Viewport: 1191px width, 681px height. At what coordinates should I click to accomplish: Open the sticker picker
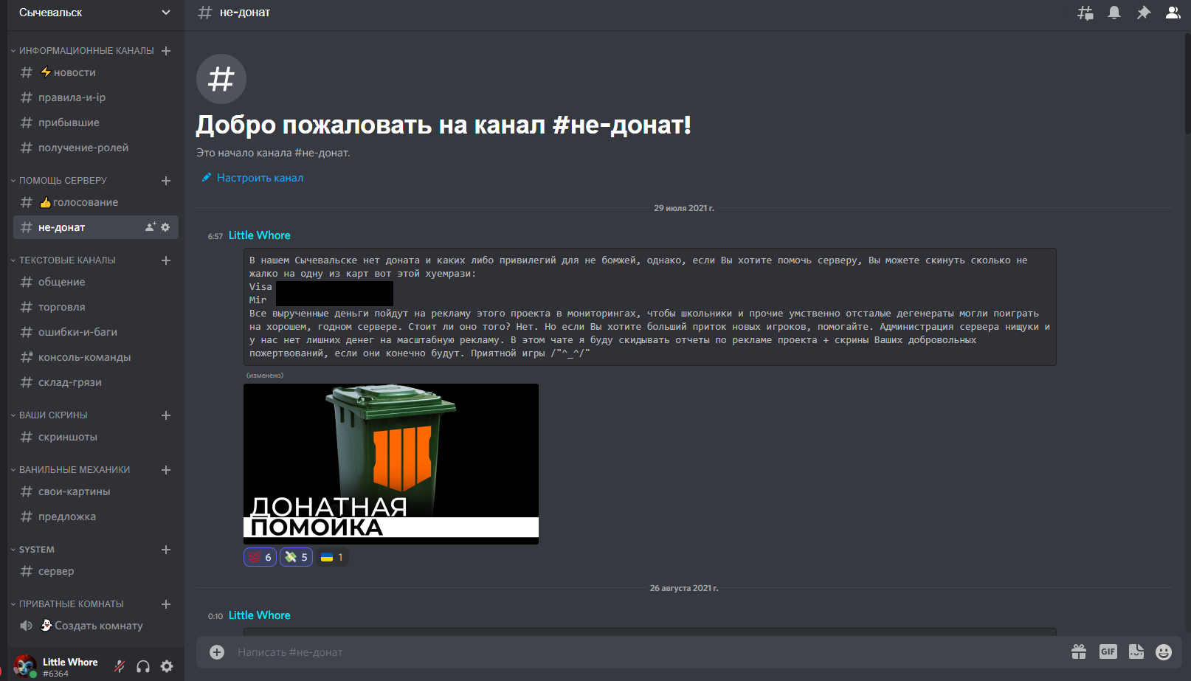click(x=1136, y=651)
